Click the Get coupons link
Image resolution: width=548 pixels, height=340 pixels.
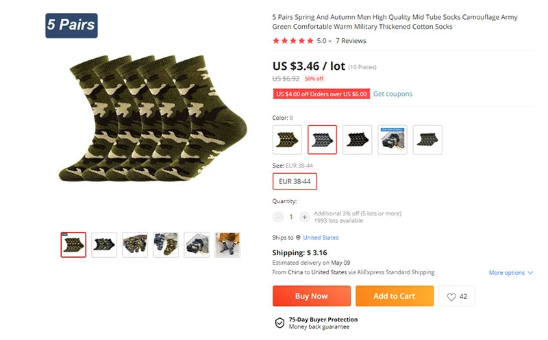coord(393,94)
